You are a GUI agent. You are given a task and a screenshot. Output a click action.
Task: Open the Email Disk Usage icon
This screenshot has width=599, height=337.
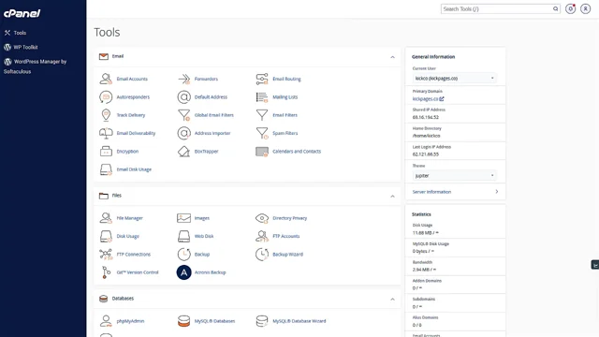106,169
